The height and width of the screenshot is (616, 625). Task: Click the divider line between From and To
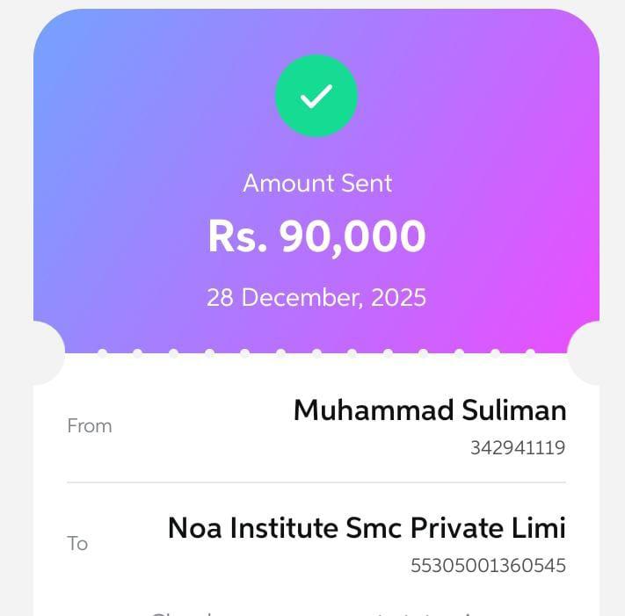[x=316, y=482]
